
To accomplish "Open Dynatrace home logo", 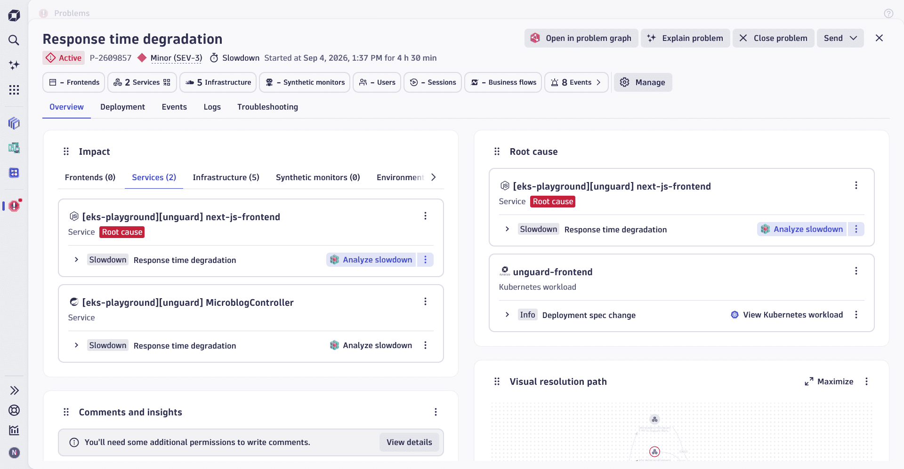I will (x=14, y=15).
